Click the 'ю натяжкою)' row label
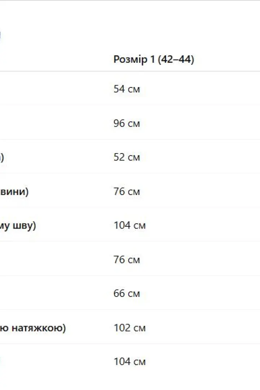Screen dimensions: 260x390 [33, 328]
